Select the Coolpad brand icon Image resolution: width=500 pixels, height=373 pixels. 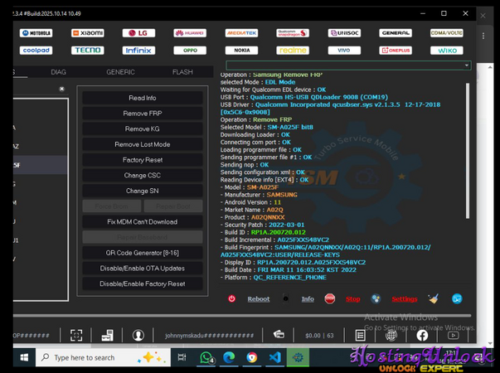36,51
